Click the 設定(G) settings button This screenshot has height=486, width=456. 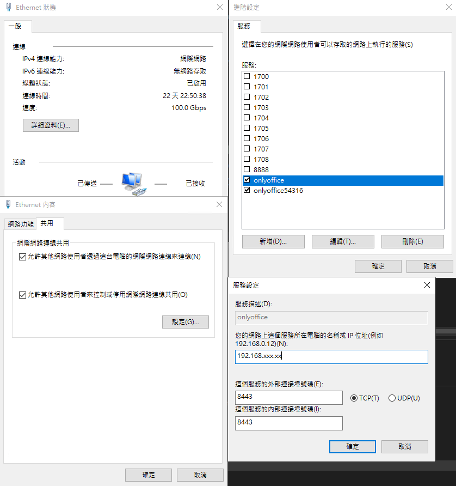pyautogui.click(x=185, y=322)
